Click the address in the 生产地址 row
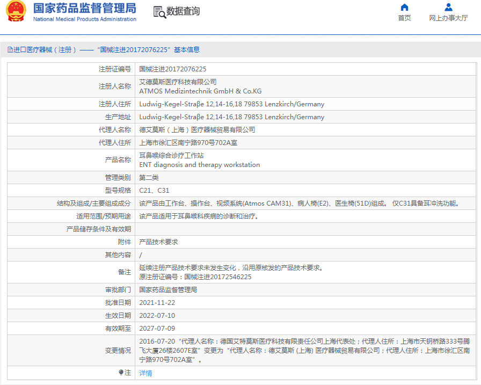 pos(231,117)
